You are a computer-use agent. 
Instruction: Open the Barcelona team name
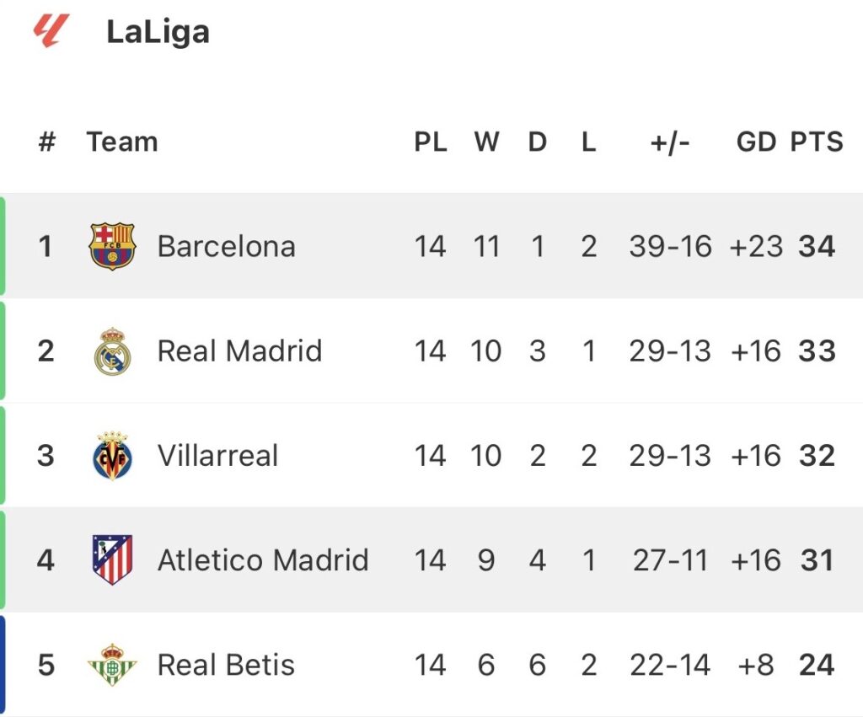click(226, 246)
